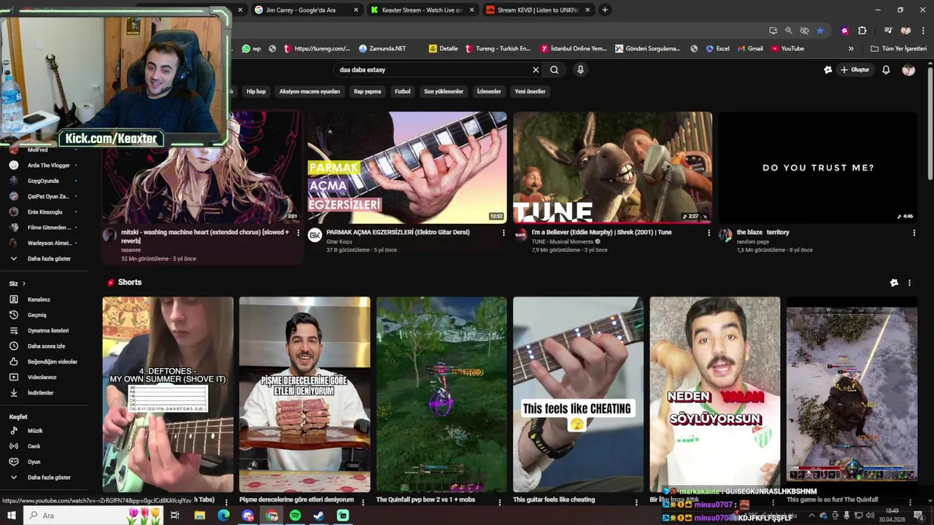Click the zoom magnifier in address bar

(x=789, y=31)
